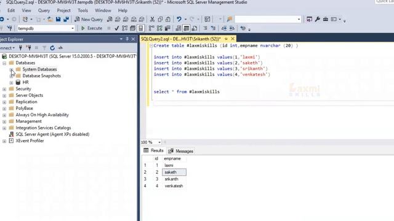Click Connect Object Explorer plug icon

(x=20, y=48)
